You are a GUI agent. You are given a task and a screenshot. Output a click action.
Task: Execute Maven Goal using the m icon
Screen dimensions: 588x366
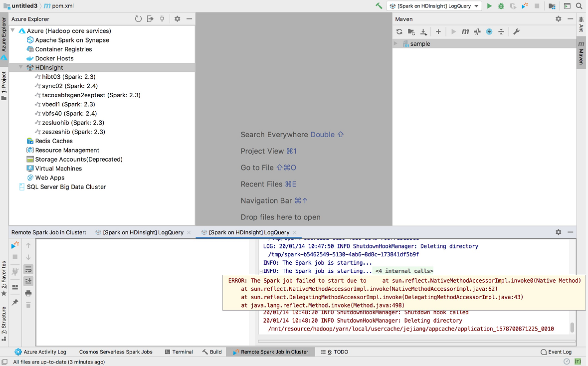click(x=465, y=31)
